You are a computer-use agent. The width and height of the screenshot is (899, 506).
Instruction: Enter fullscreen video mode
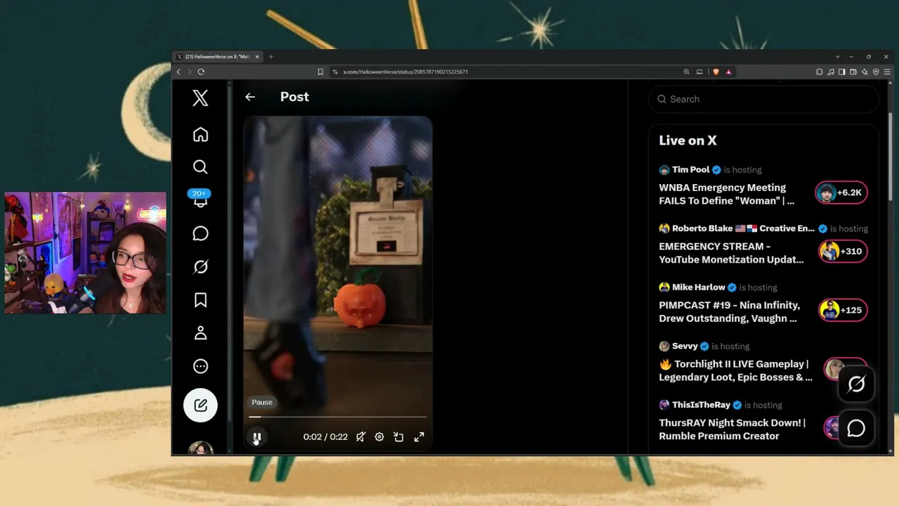pyautogui.click(x=419, y=437)
